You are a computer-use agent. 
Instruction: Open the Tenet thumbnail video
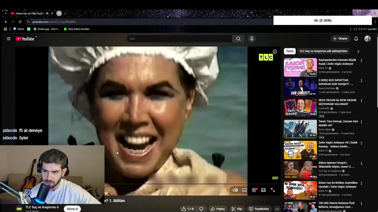(x=300, y=129)
